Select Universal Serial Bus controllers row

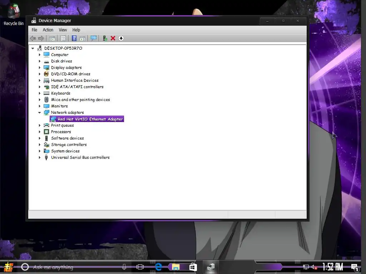pos(76,157)
